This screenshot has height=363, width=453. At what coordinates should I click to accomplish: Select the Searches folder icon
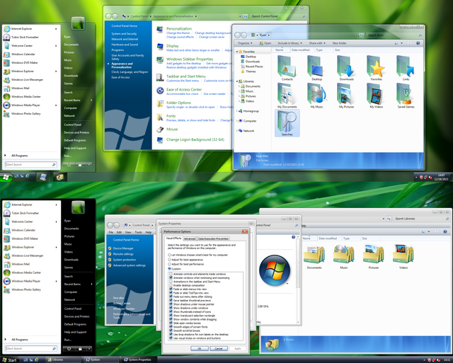tap(287, 122)
